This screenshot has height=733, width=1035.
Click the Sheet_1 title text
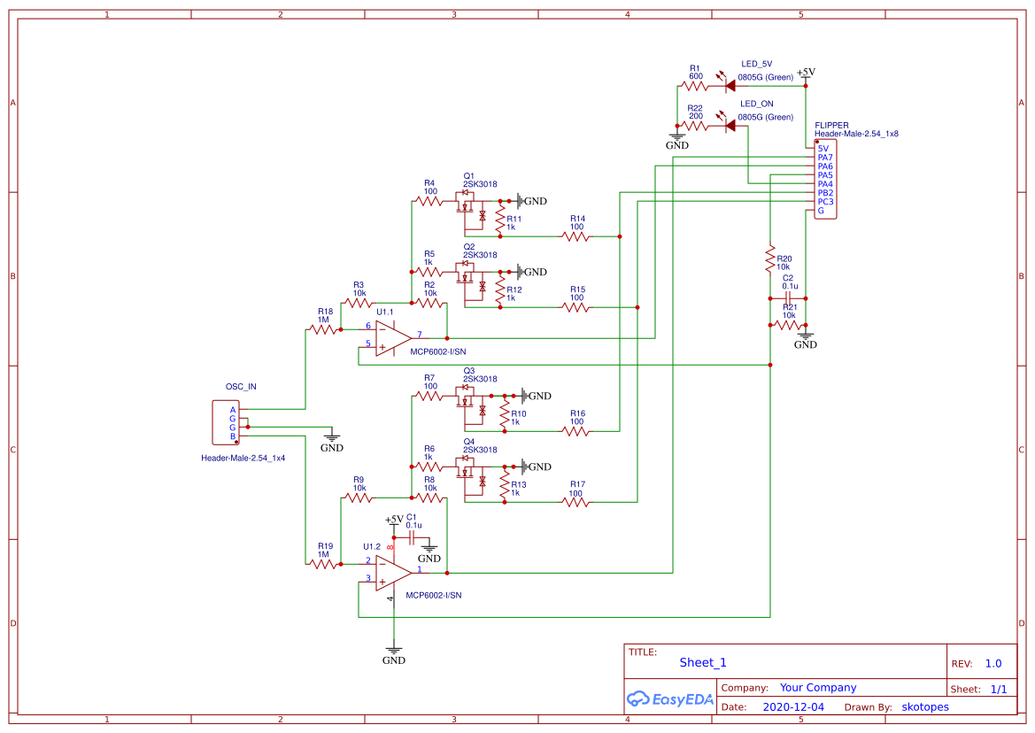[701, 662]
